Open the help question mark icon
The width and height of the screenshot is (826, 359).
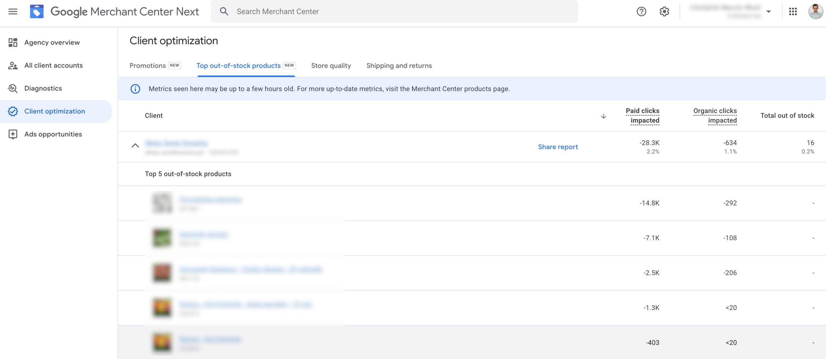coord(641,12)
